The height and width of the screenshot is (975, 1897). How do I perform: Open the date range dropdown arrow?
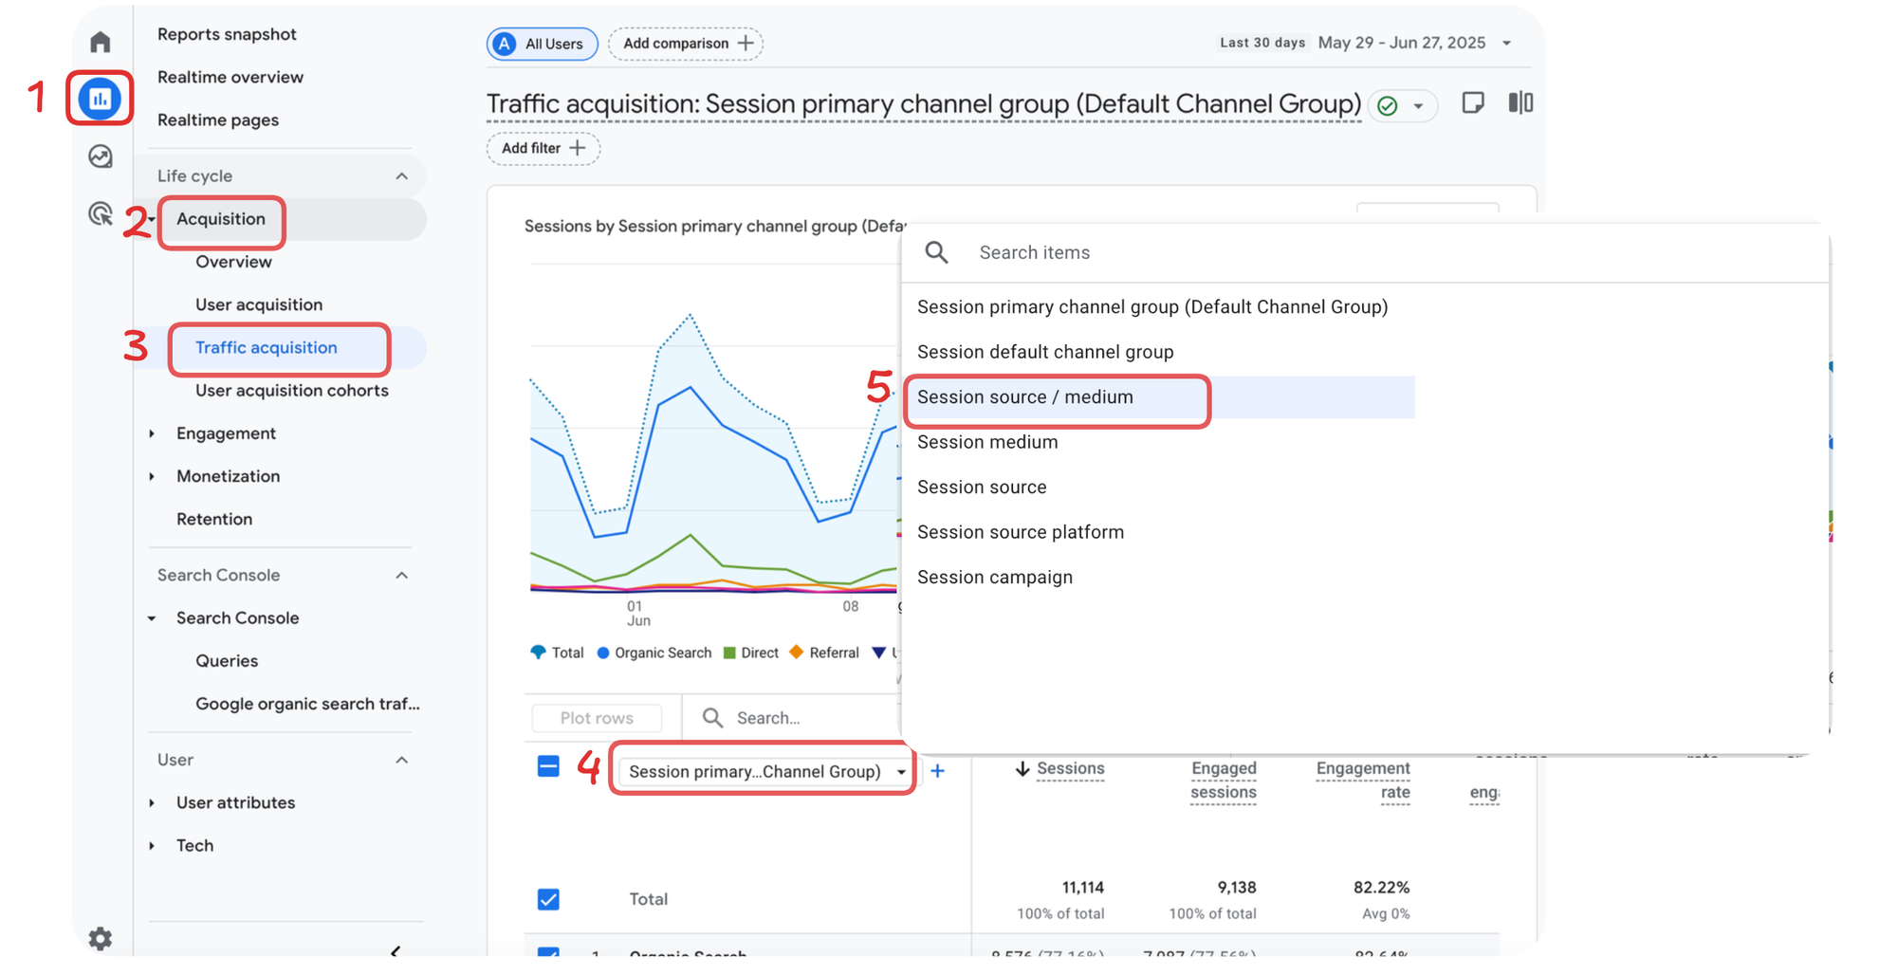click(1506, 44)
